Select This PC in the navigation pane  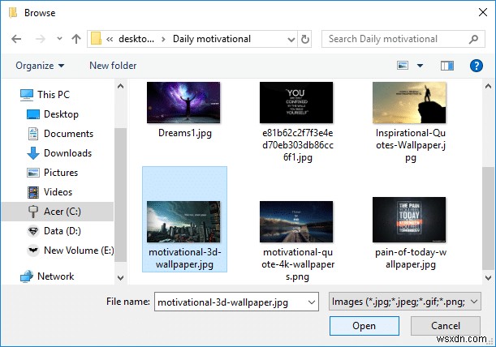[x=45, y=95]
